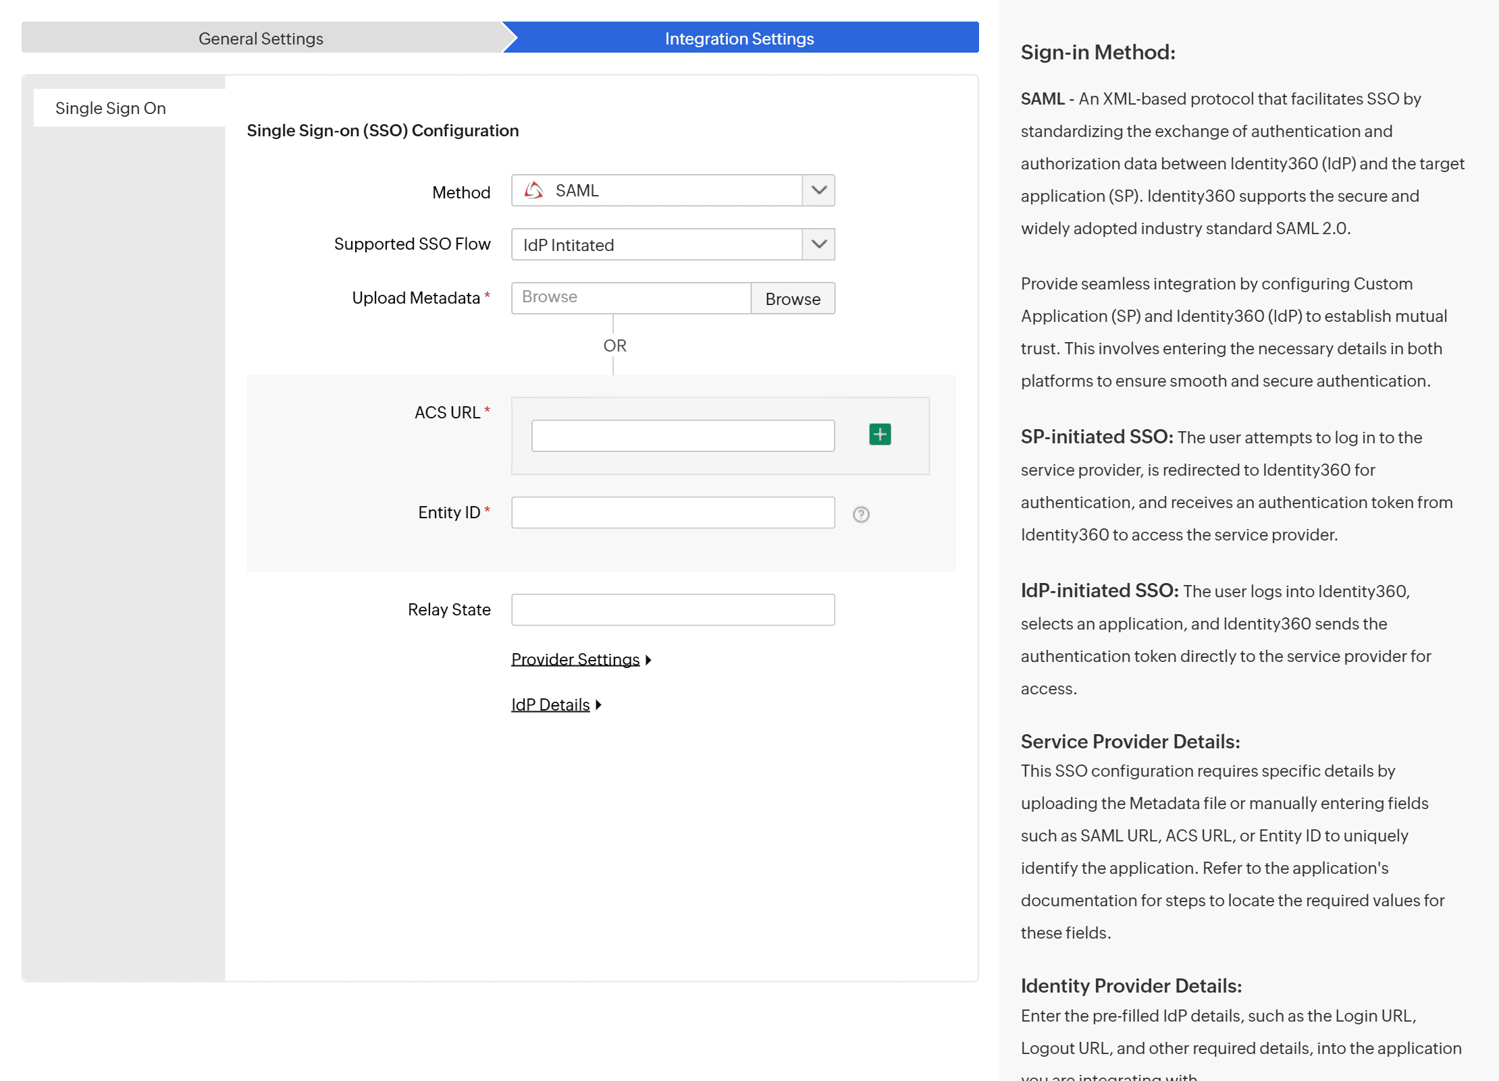Select the IdP Intitated flow combo box

(x=673, y=244)
